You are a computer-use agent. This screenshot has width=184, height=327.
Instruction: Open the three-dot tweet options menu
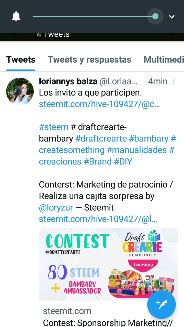[174, 81]
